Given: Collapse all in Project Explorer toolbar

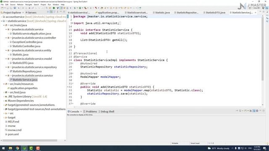Looking at the screenshot, I should click(48, 12).
